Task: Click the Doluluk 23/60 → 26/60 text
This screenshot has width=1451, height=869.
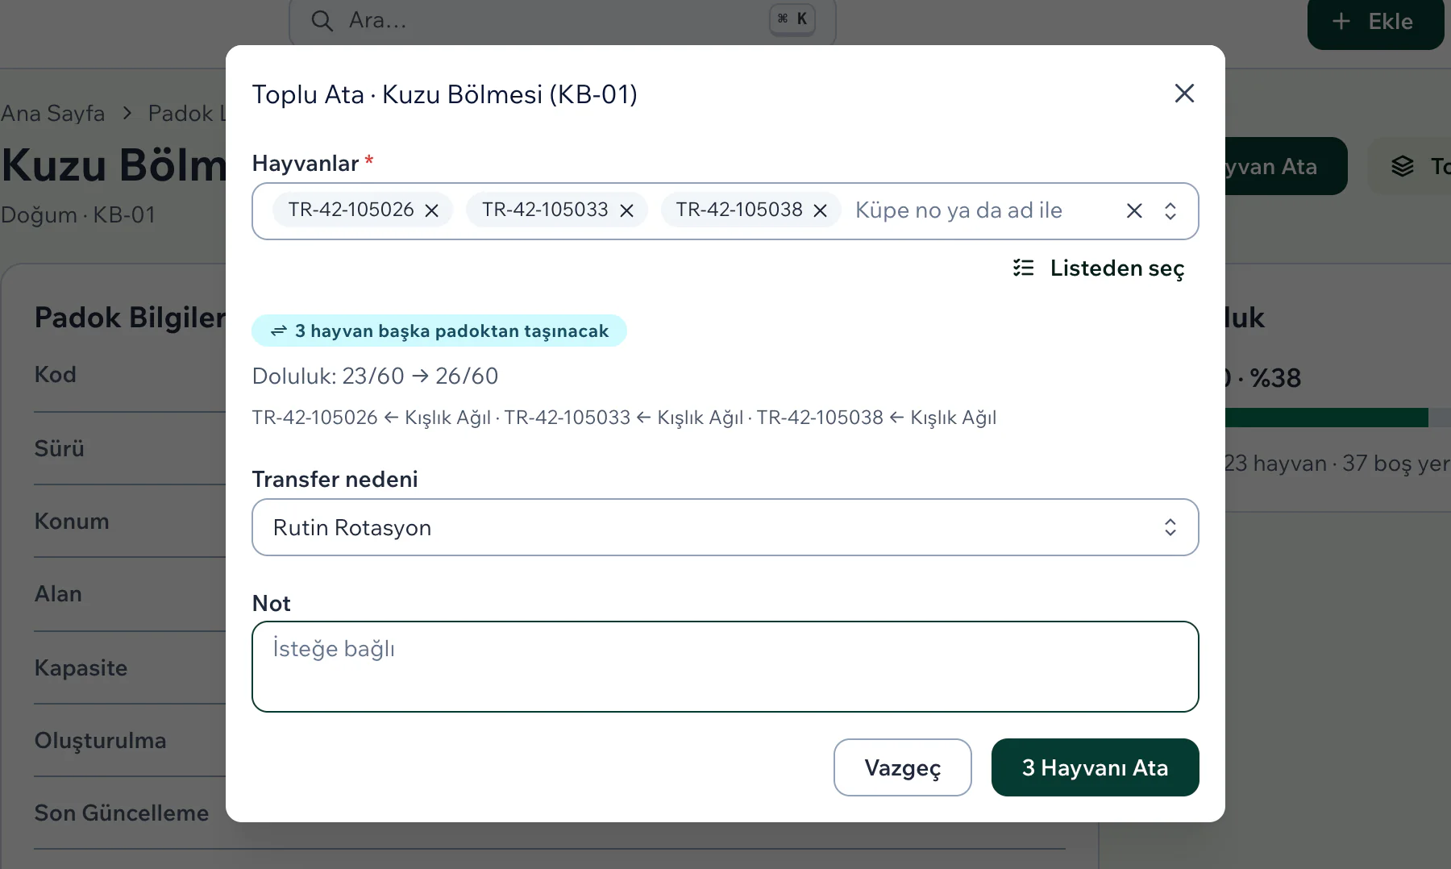Action: [x=376, y=376]
